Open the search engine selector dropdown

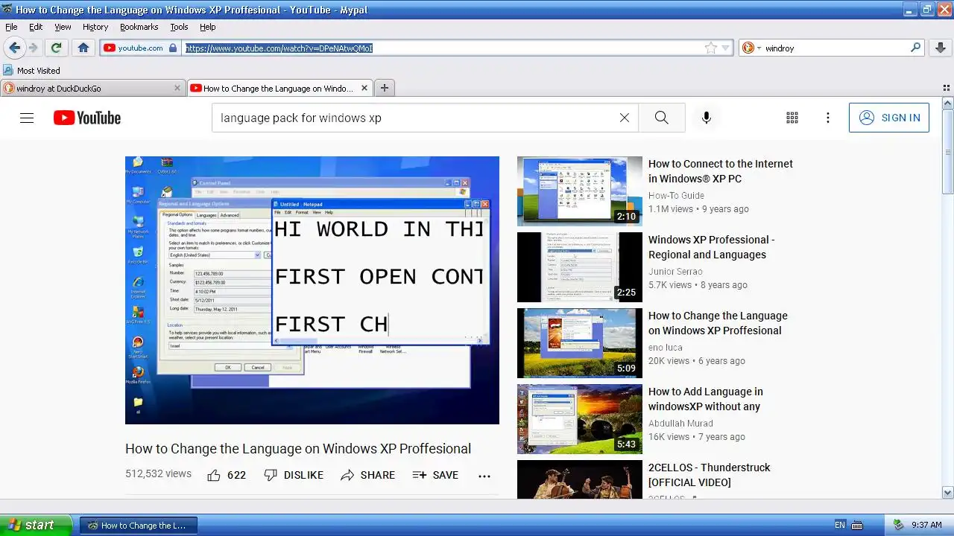pos(759,48)
